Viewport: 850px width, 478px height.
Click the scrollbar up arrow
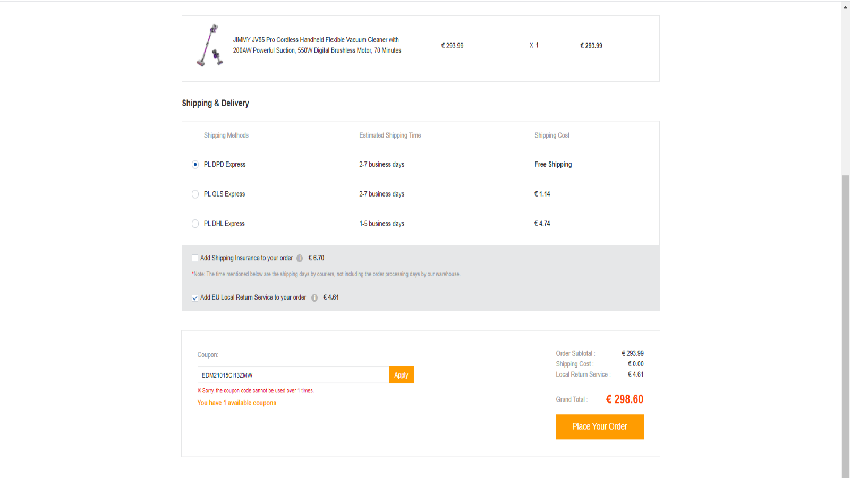(x=845, y=7)
